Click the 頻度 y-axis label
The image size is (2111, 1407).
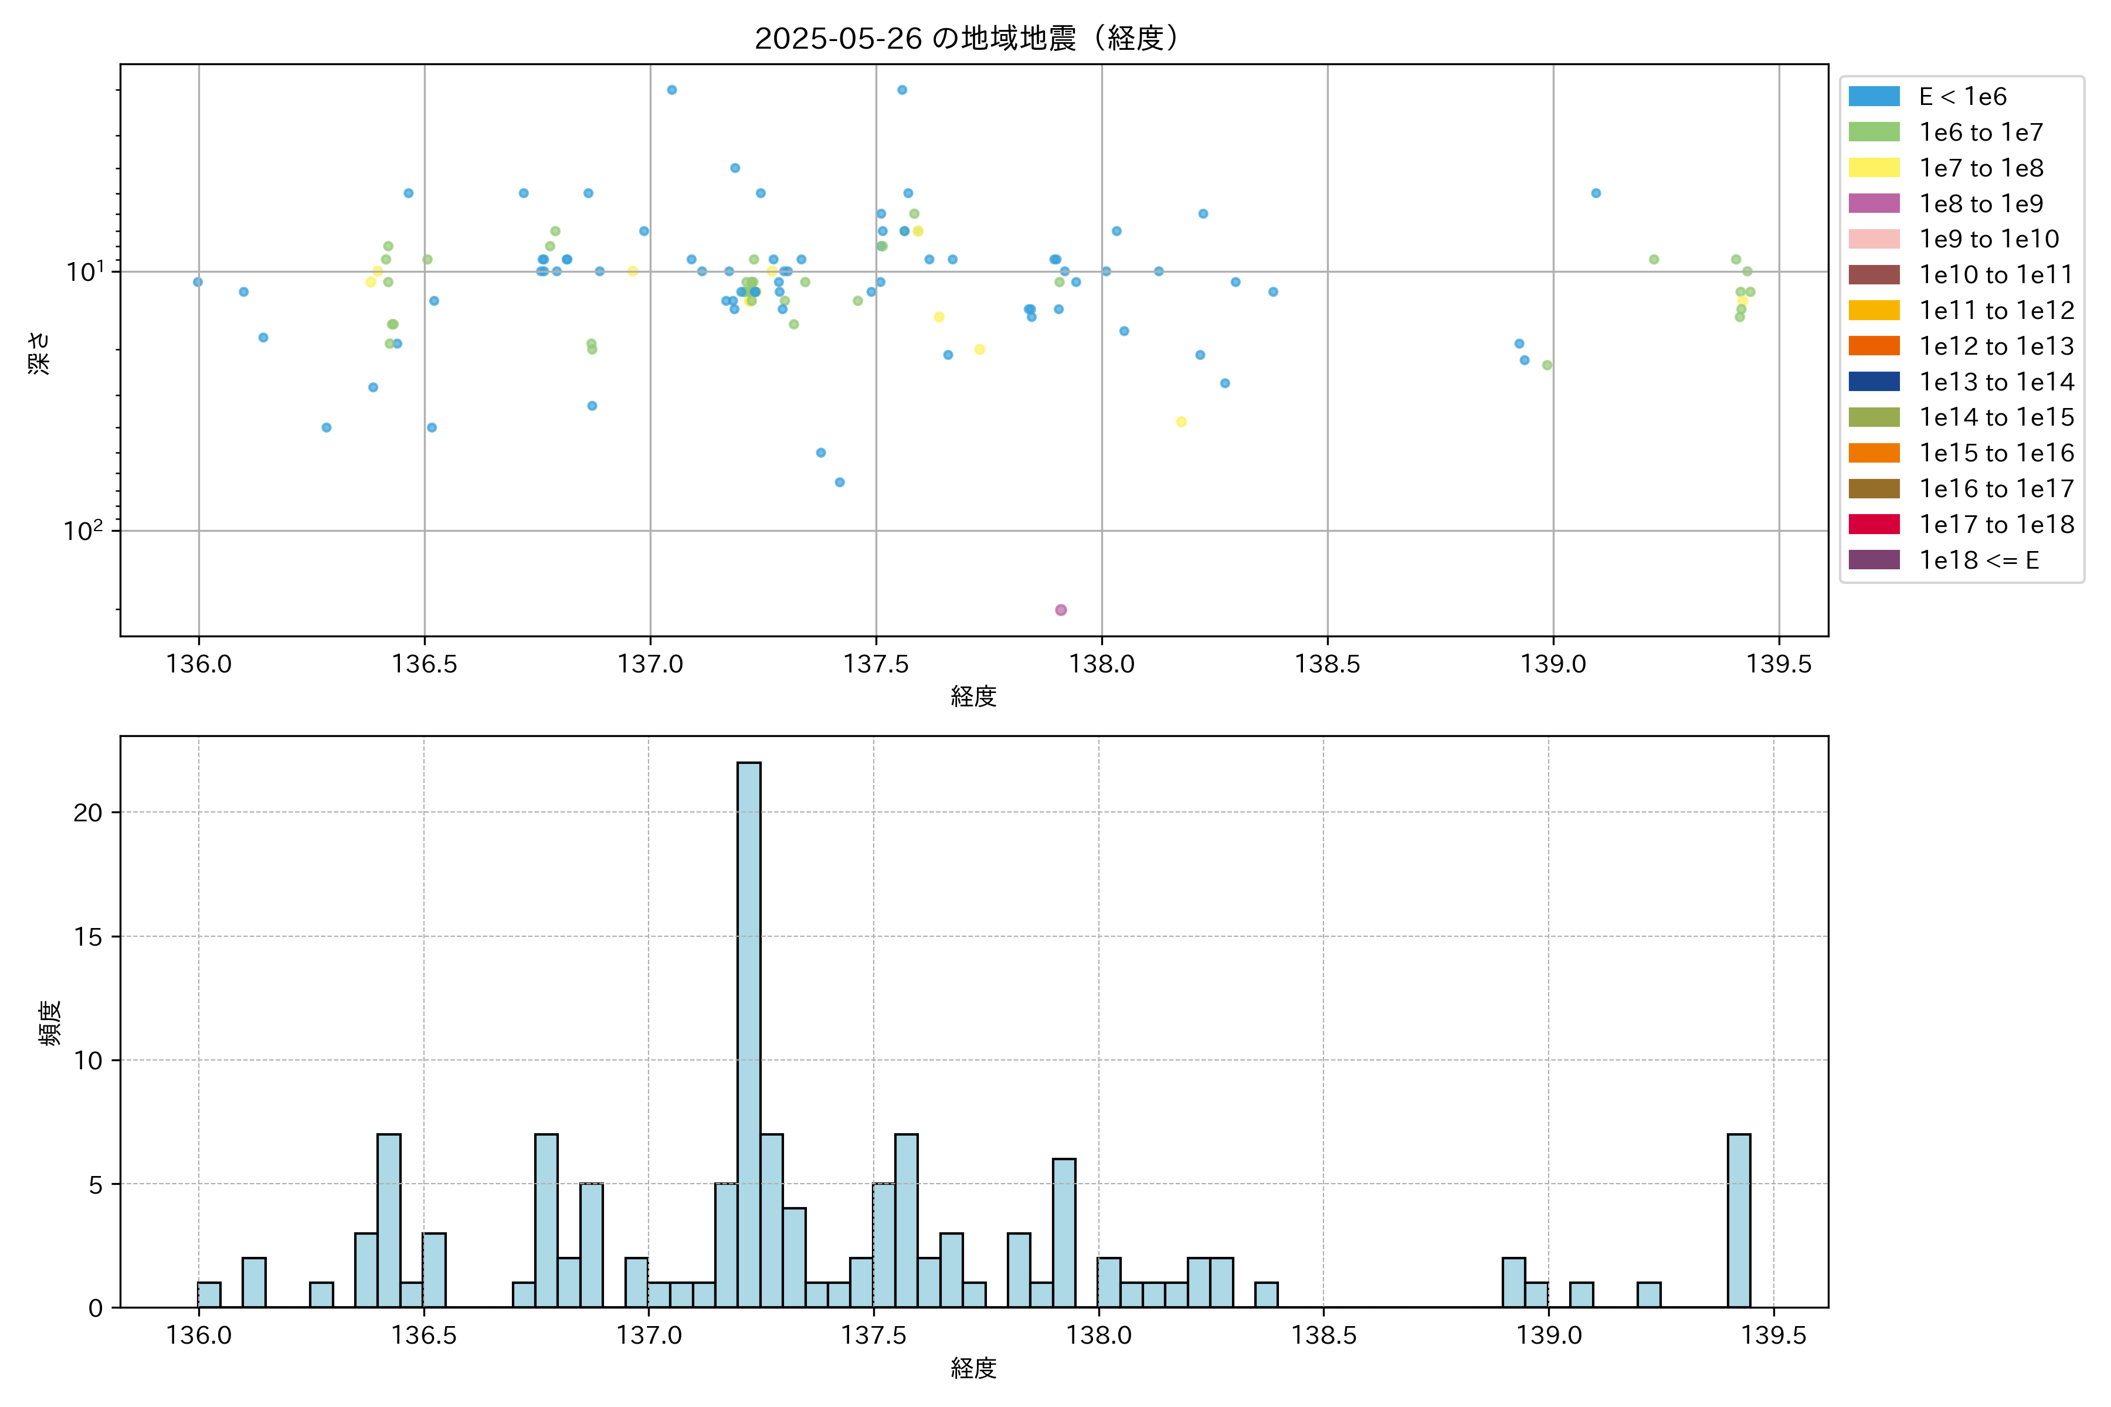[x=50, y=1023]
